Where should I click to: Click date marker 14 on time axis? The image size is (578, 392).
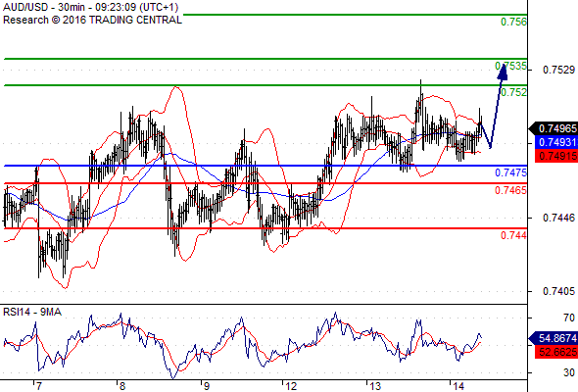coord(458,386)
